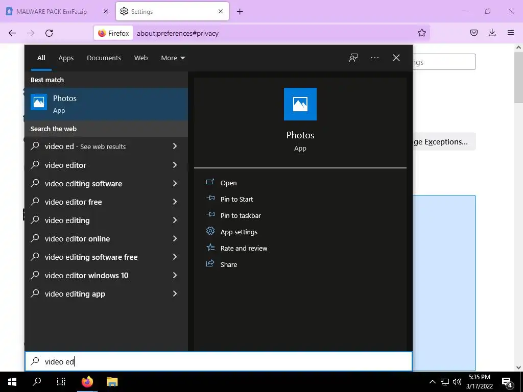
Task: Click the large Photos tile in preview pane
Action: (300, 104)
